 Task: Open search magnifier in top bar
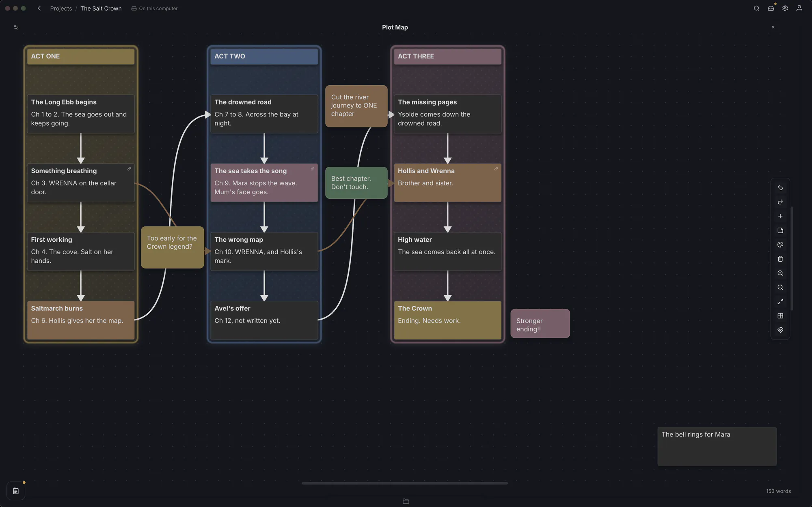point(756,8)
